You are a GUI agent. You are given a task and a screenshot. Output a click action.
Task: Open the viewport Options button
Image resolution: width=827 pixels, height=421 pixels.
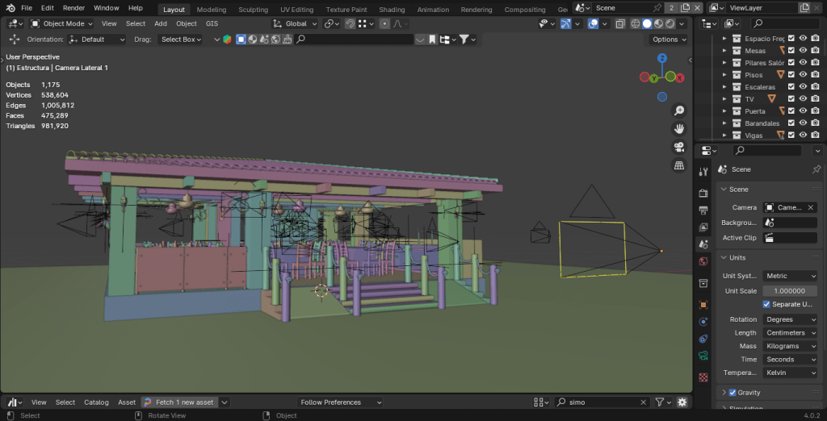(670, 40)
